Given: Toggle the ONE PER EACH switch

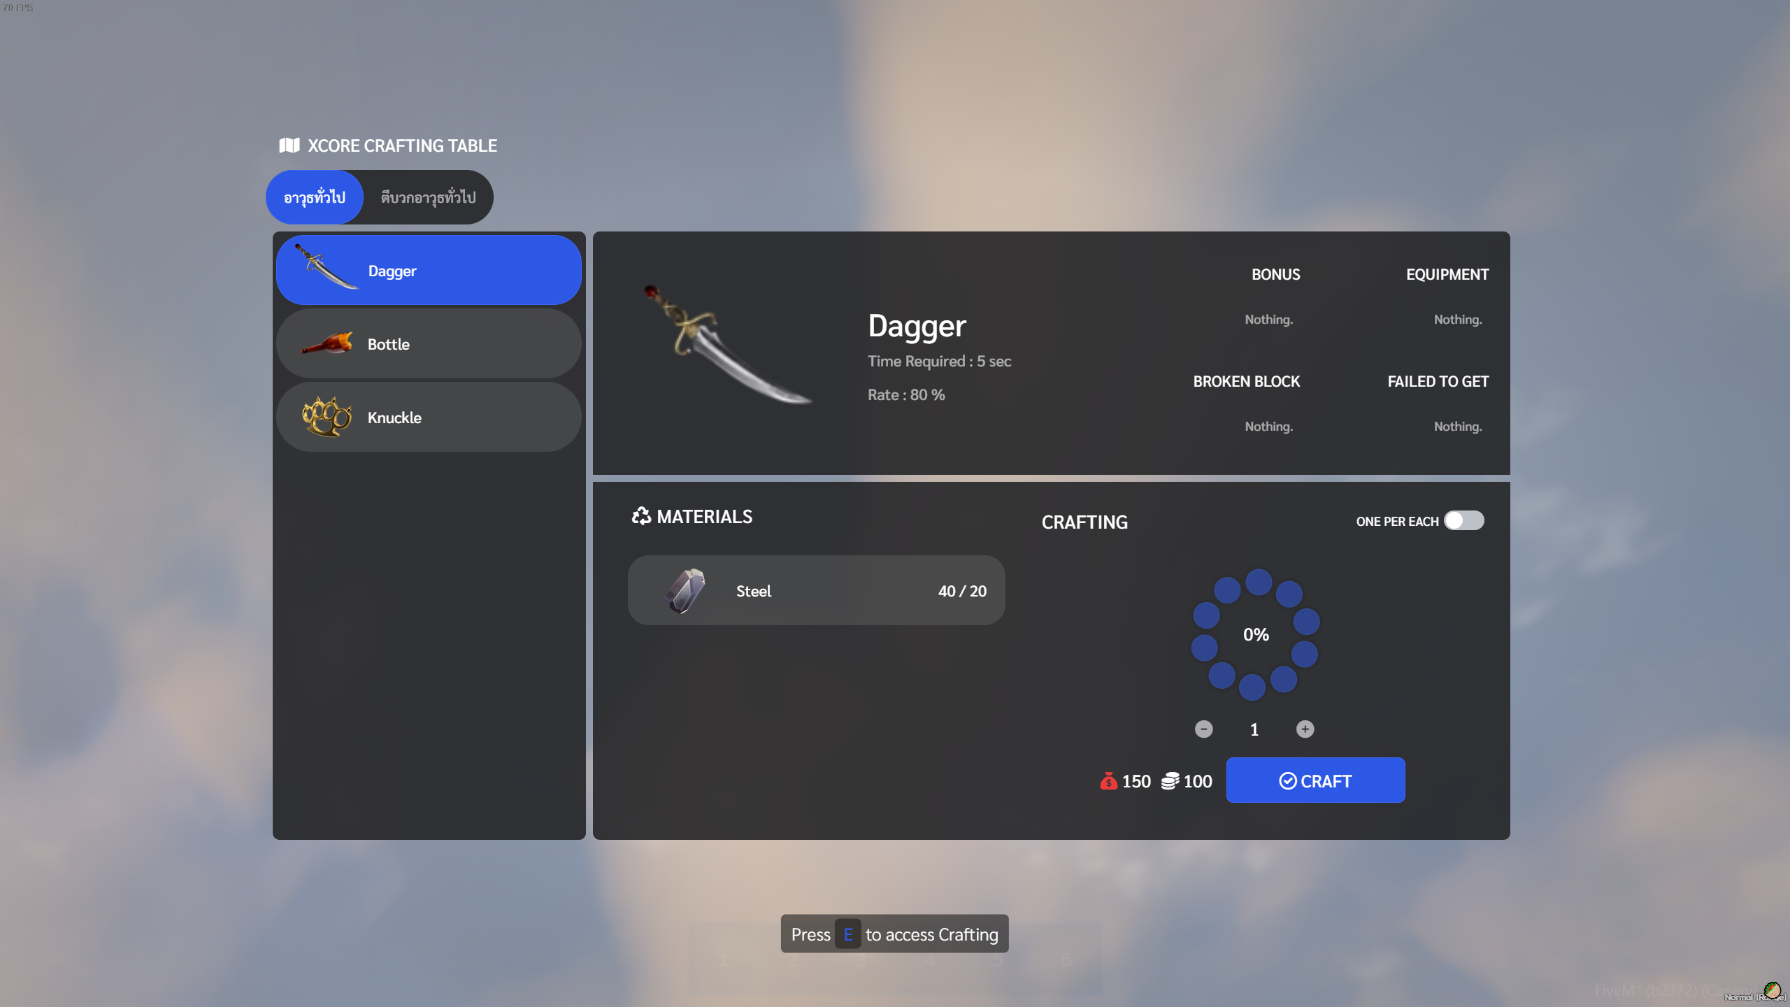Looking at the screenshot, I should (1463, 520).
